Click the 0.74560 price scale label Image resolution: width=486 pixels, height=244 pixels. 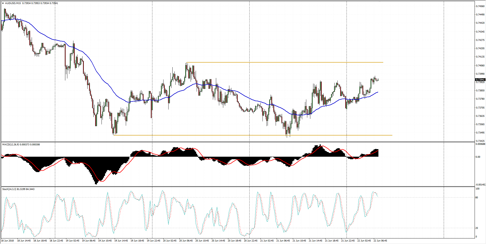pyautogui.click(x=480, y=6)
